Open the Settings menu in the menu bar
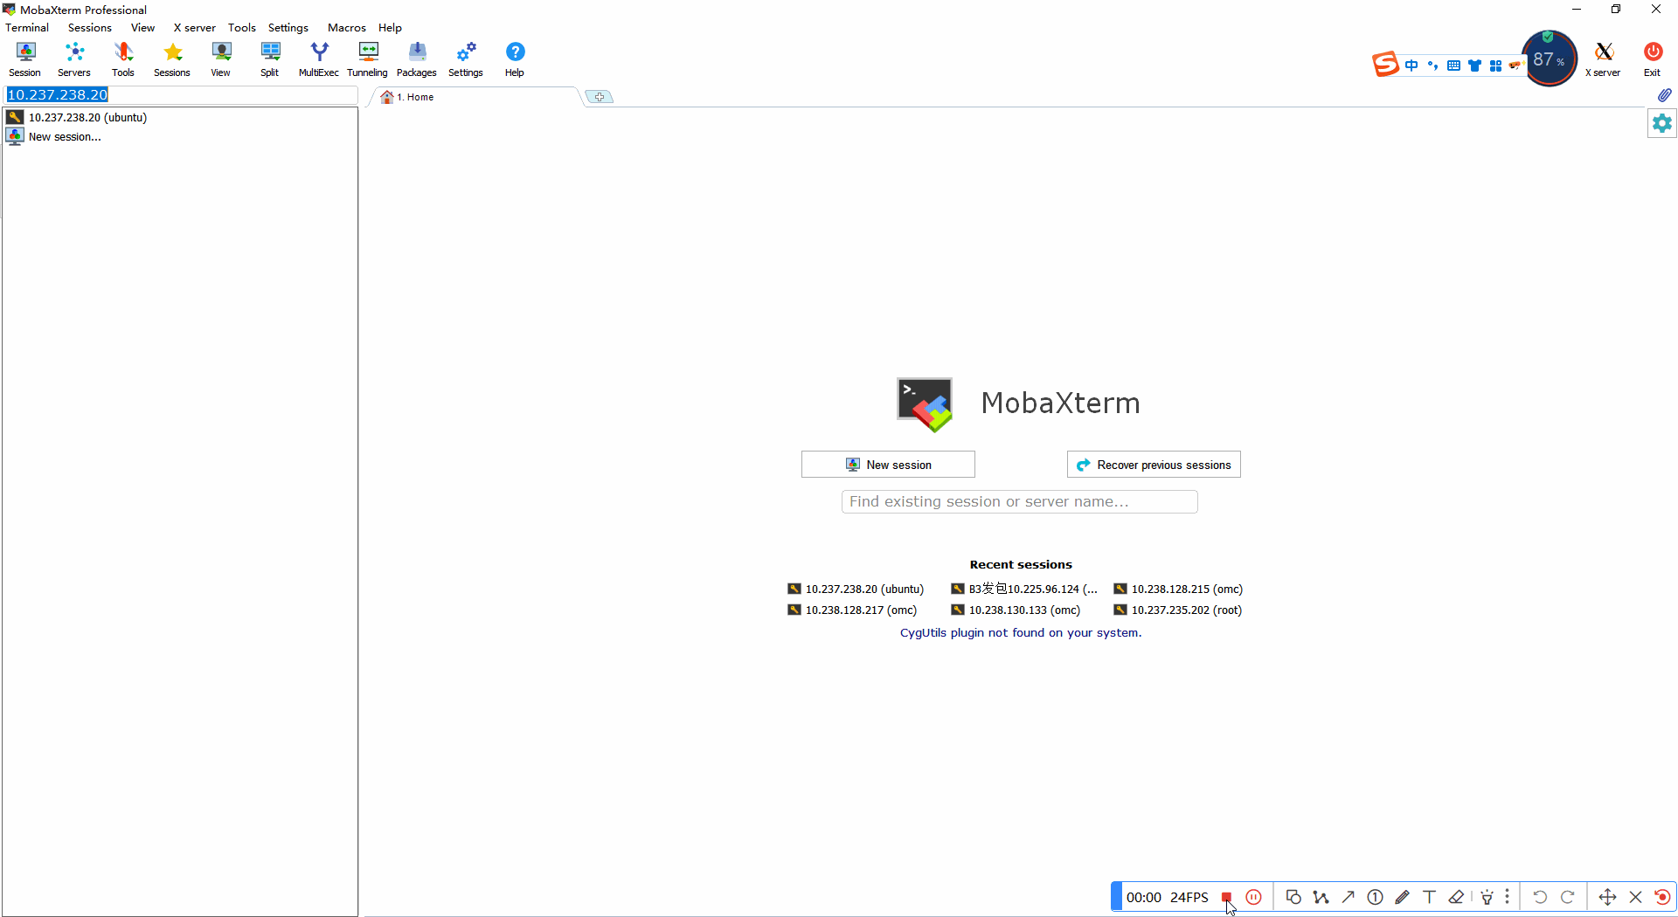The height and width of the screenshot is (917, 1678). 288,28
